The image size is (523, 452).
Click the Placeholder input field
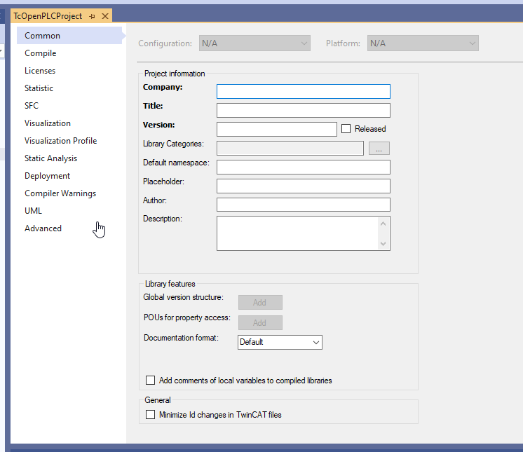click(304, 186)
